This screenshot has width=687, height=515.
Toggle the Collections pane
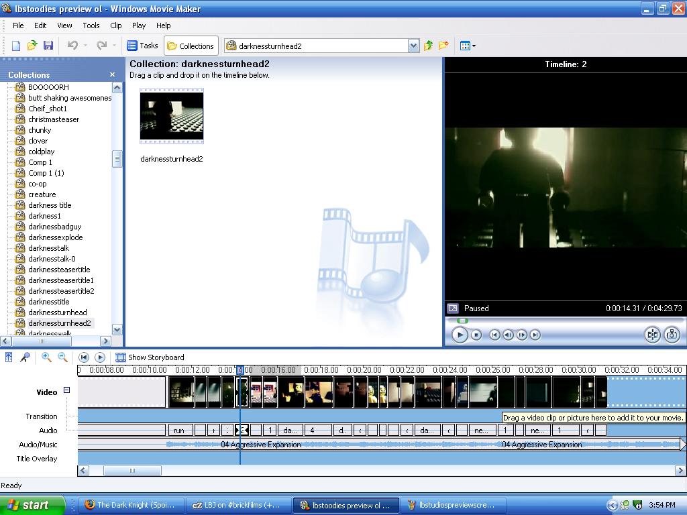coord(191,45)
